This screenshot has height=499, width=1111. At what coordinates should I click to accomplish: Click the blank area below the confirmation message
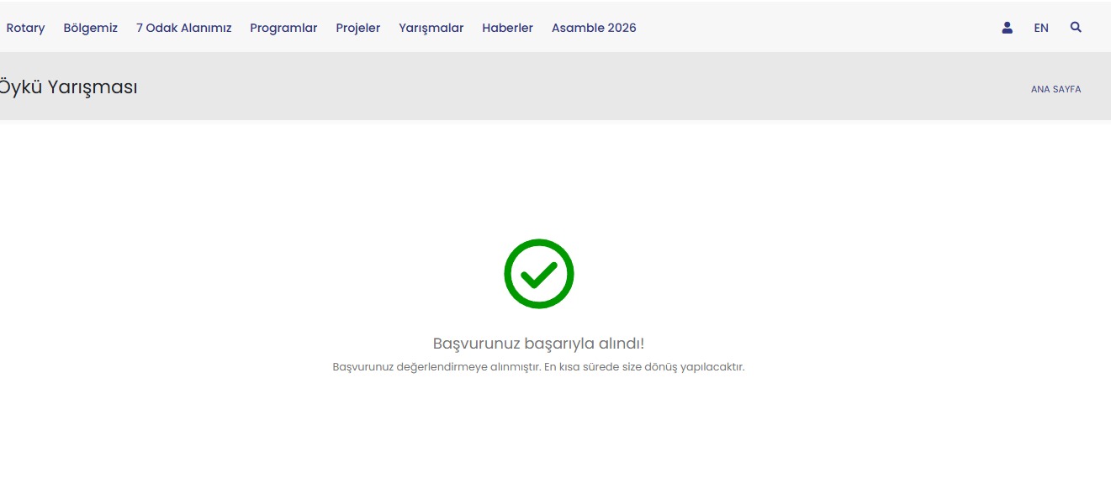[x=538, y=437]
